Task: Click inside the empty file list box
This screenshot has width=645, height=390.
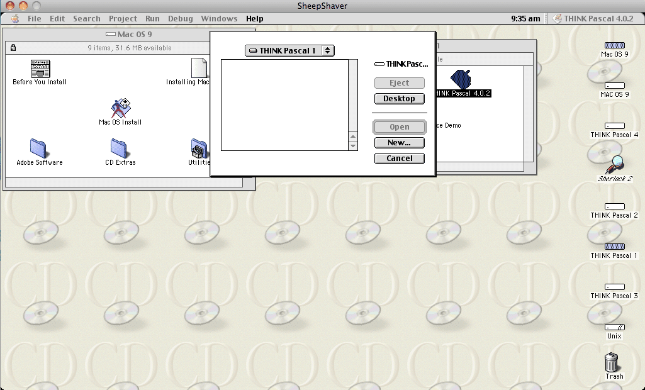Action: click(x=284, y=105)
